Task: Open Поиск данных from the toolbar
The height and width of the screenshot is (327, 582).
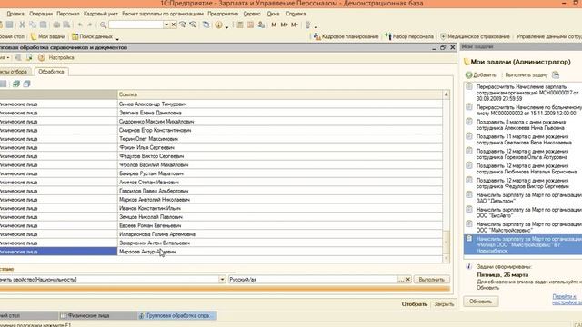Action: (x=93, y=36)
